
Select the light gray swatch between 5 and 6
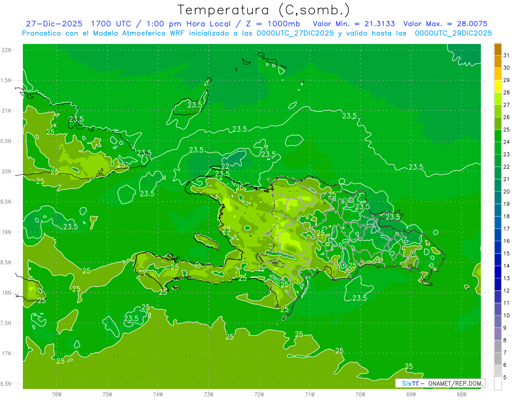[498, 371]
